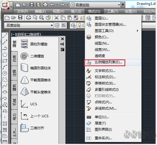Open tool palette properties menu icon
The image size is (157, 145).
click(x=63, y=49)
